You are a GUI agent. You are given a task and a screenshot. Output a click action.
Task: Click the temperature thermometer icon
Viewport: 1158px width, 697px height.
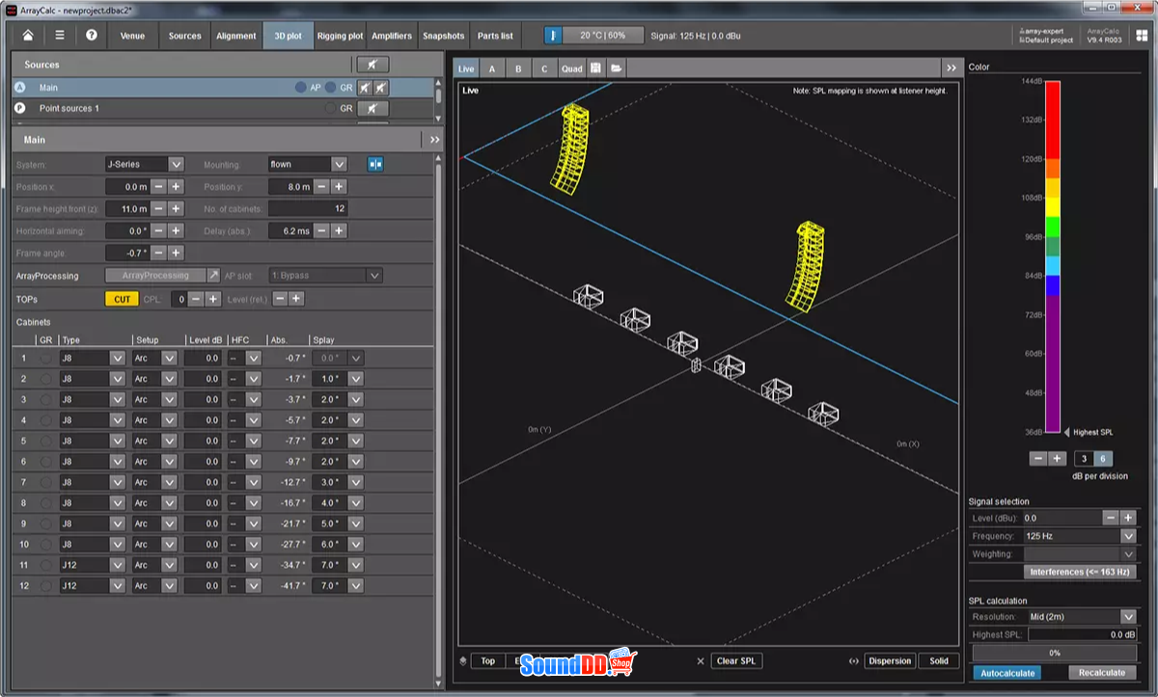554,36
